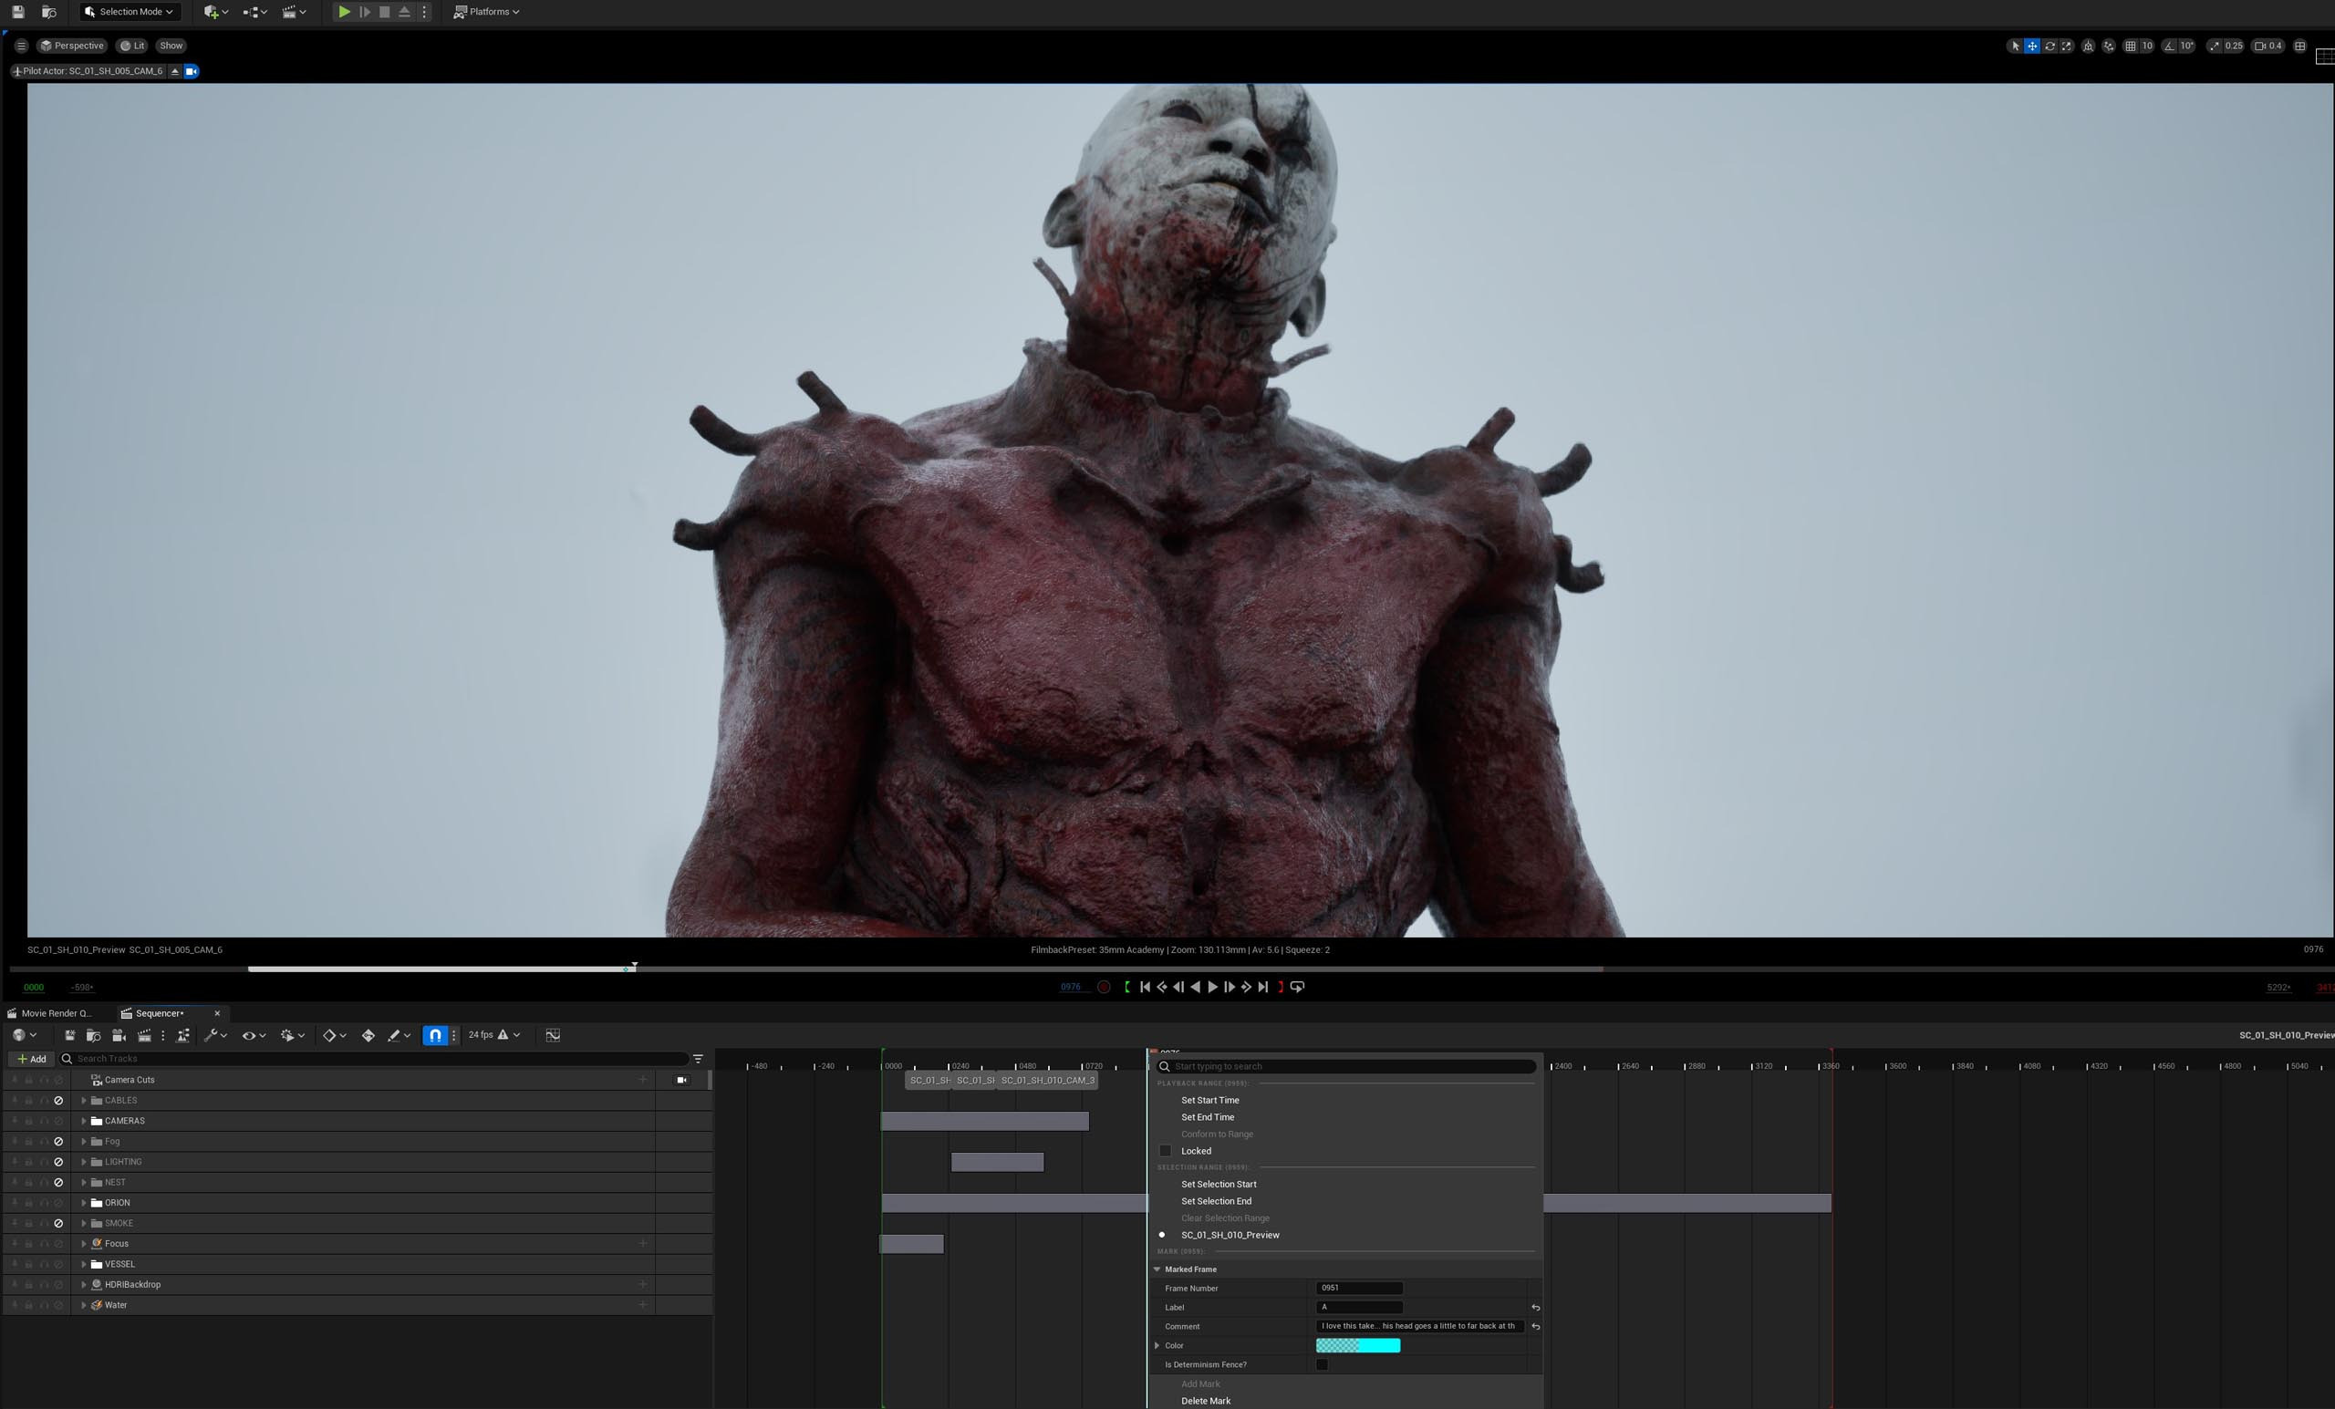Click the Add track button
The width and height of the screenshot is (2335, 1409).
coord(31,1059)
